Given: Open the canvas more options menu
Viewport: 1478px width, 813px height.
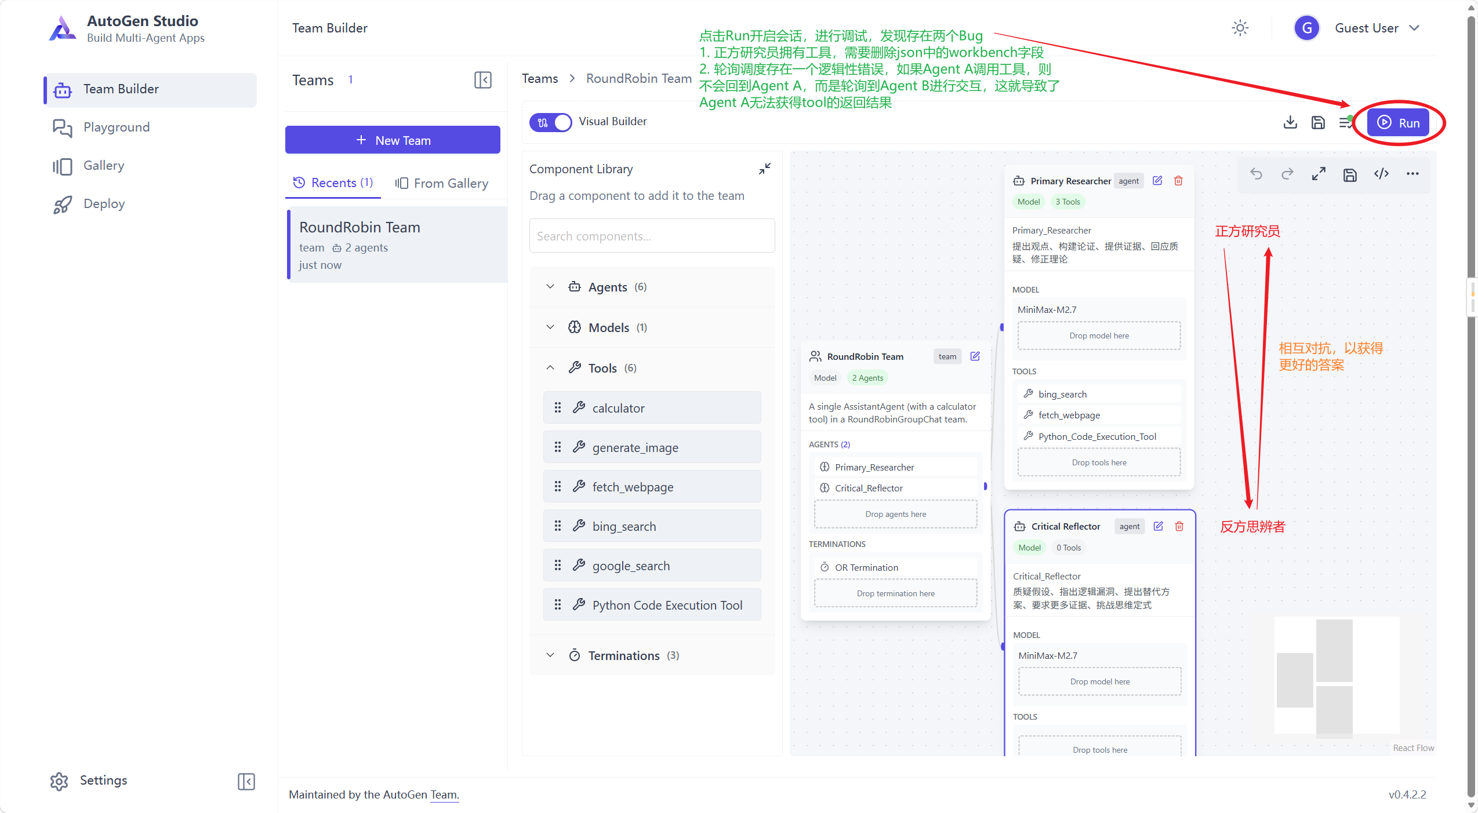Looking at the screenshot, I should coord(1412,174).
